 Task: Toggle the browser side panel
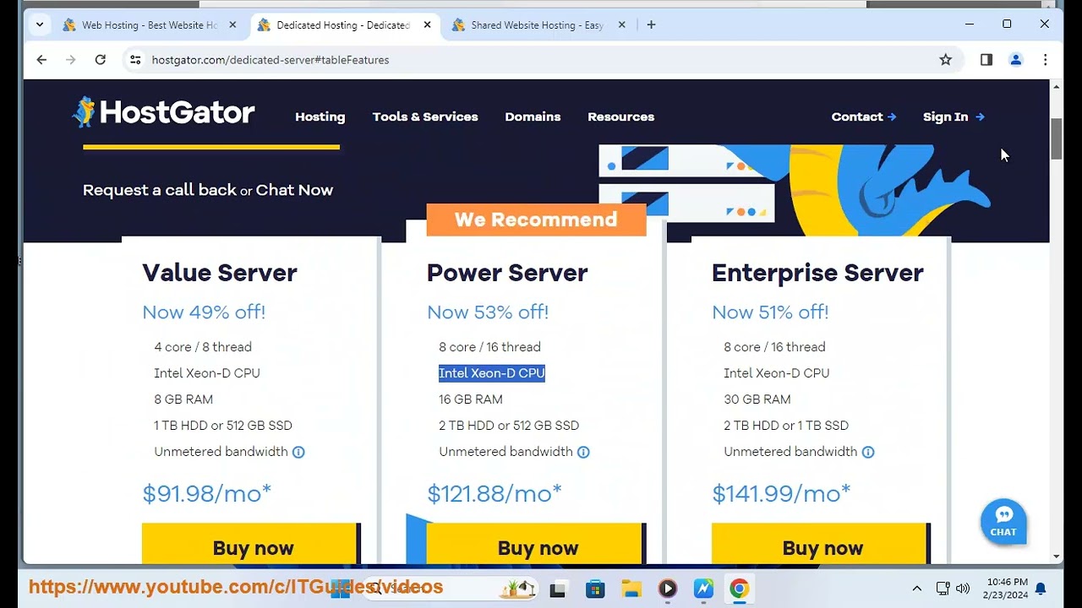coord(986,60)
